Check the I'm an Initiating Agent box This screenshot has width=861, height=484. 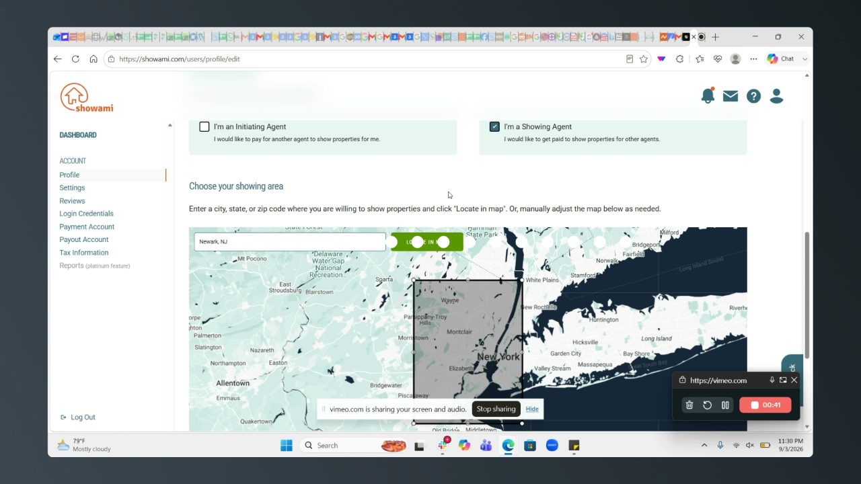tap(204, 126)
